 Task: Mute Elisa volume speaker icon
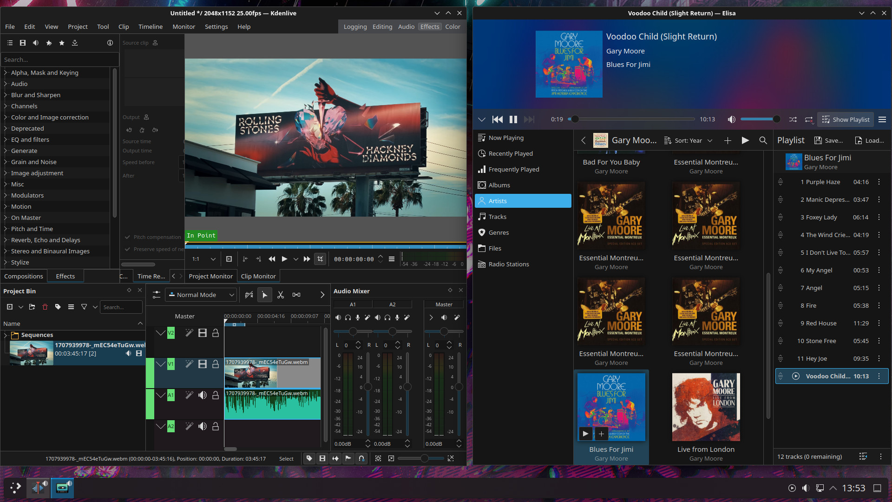(x=732, y=119)
